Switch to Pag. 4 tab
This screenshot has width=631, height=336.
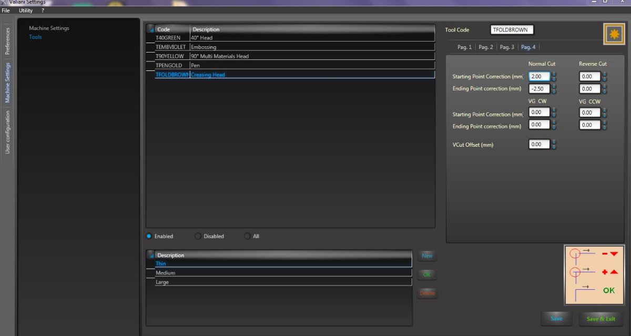point(528,47)
